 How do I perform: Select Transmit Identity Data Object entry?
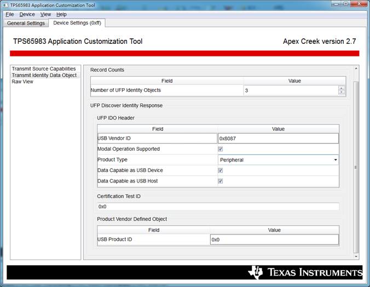point(44,75)
